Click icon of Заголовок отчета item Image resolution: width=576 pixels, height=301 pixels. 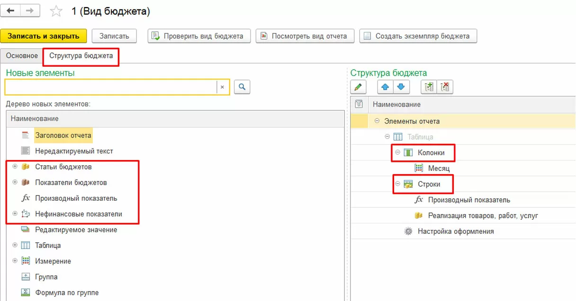click(26, 135)
